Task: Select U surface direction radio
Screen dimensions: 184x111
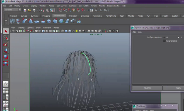Action: pyautogui.click(x=164, y=37)
